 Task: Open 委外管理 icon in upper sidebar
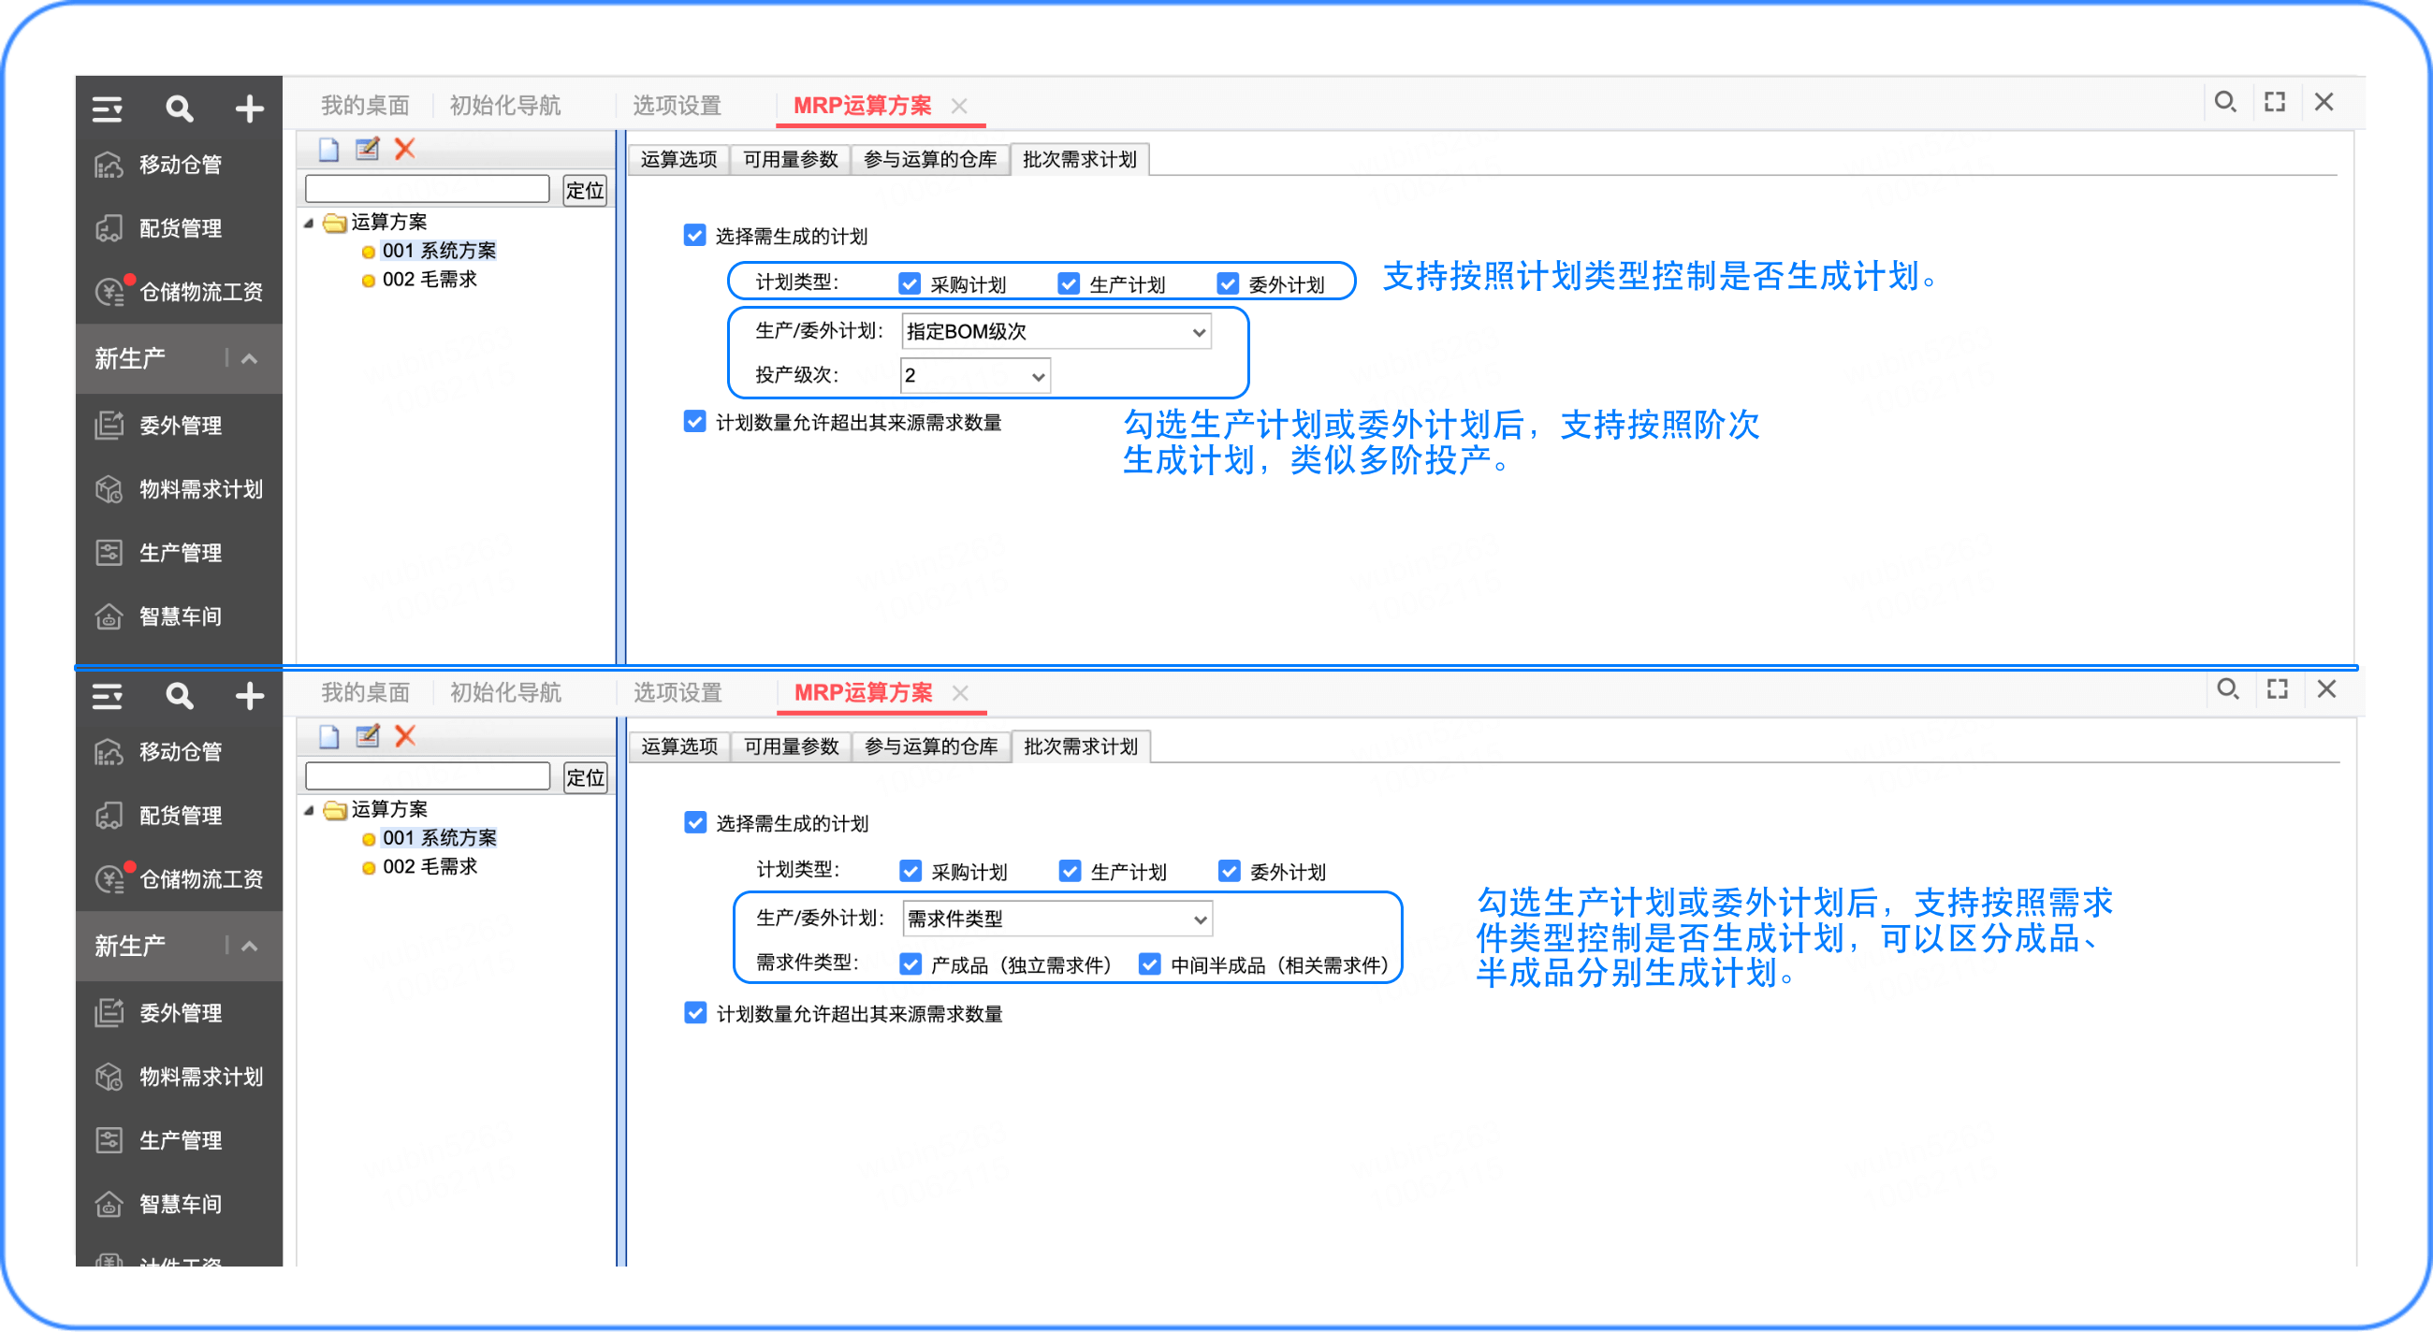pos(109,426)
